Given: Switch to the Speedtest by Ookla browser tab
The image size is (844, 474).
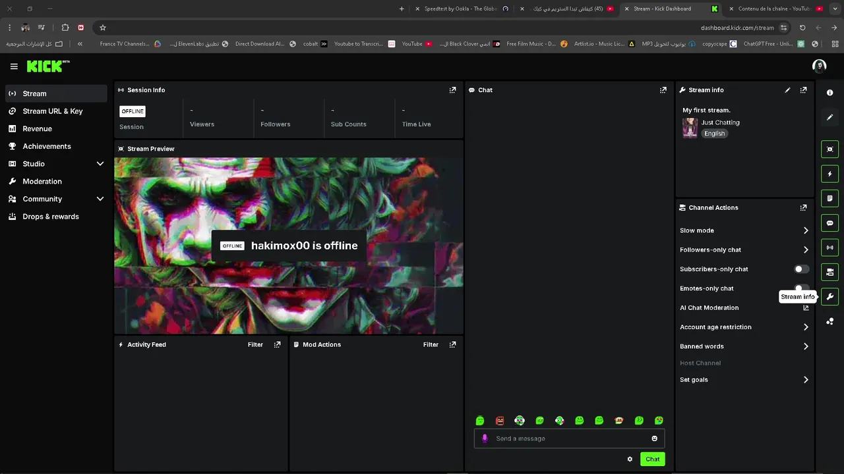Looking at the screenshot, I should [x=462, y=9].
